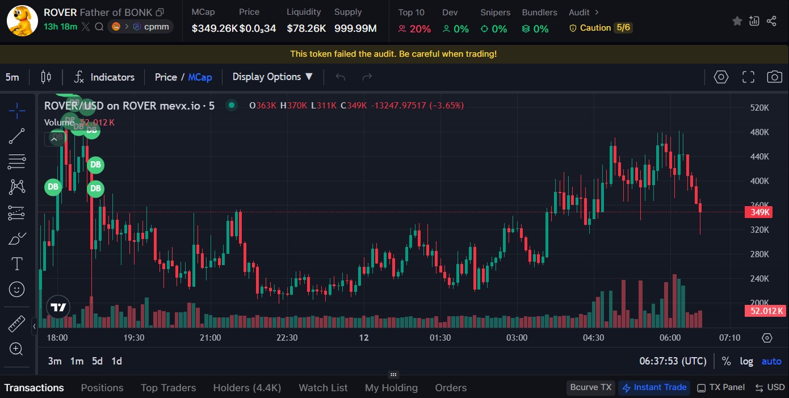Select the brush drawing tool

(x=17, y=238)
